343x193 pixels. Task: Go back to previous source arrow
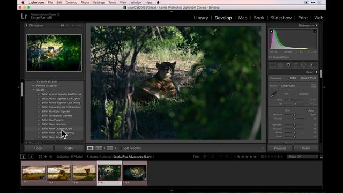(46, 157)
